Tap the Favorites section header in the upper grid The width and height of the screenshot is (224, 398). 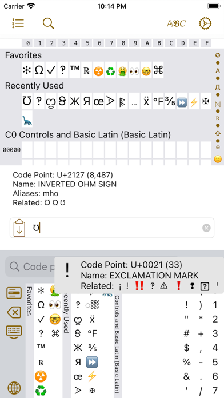pos(23,55)
